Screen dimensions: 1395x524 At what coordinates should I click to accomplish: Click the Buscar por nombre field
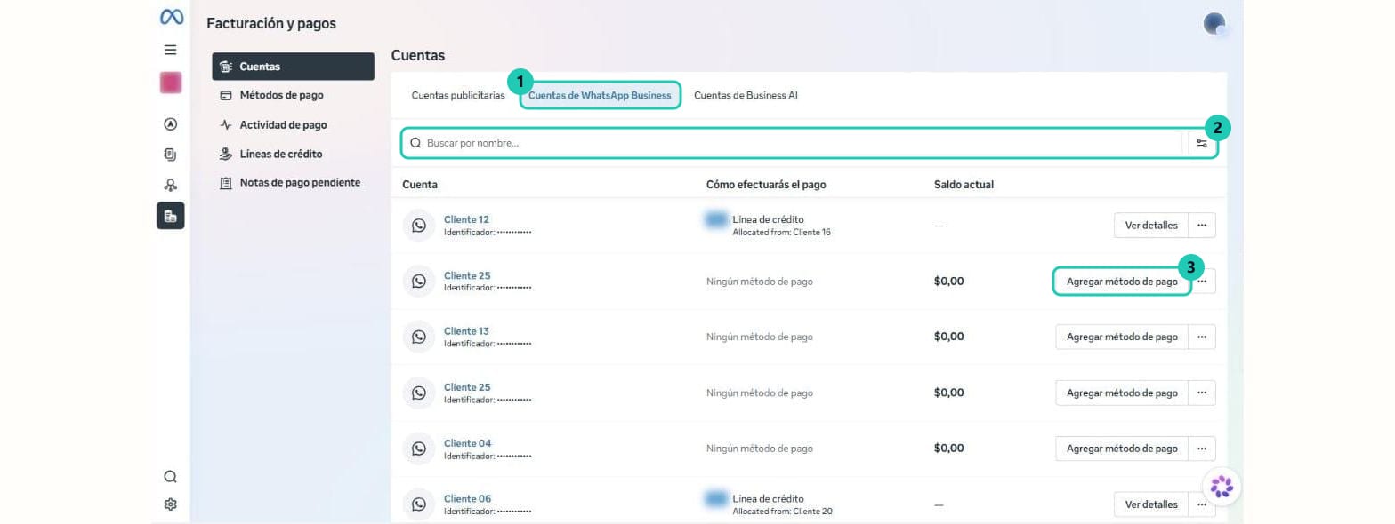(x=793, y=143)
